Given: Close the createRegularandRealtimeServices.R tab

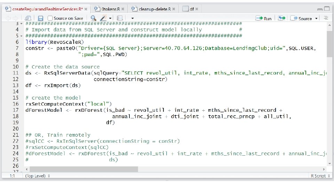Looking at the screenshot, I should point(86,9).
